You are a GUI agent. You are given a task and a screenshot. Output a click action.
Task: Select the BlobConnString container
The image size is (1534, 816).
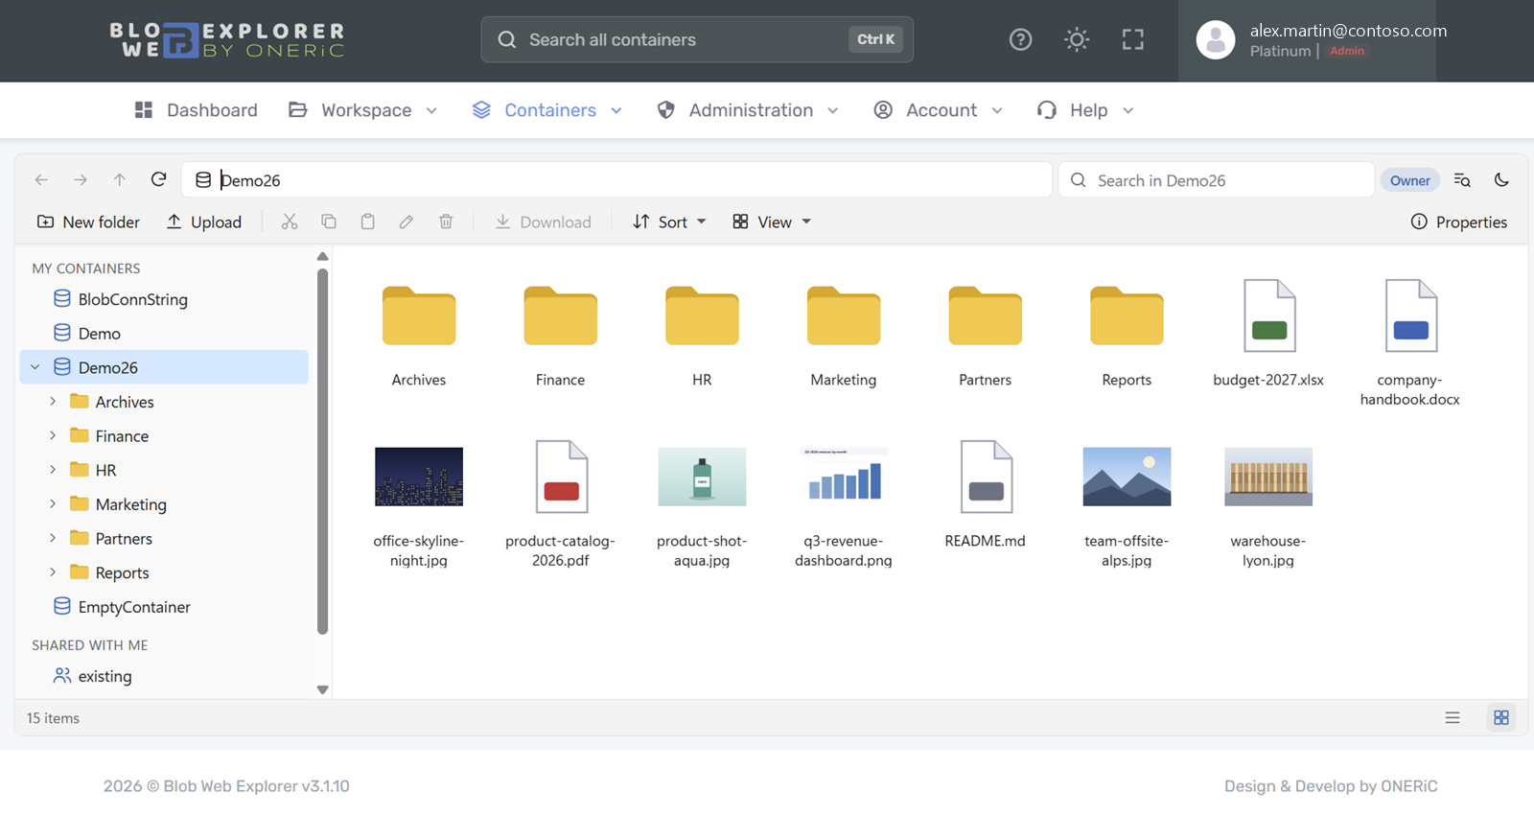tap(164, 299)
